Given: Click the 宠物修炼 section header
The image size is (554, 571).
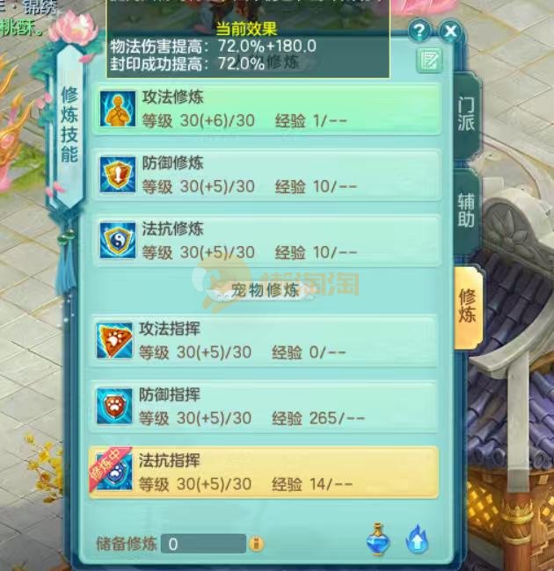Looking at the screenshot, I should [x=265, y=290].
